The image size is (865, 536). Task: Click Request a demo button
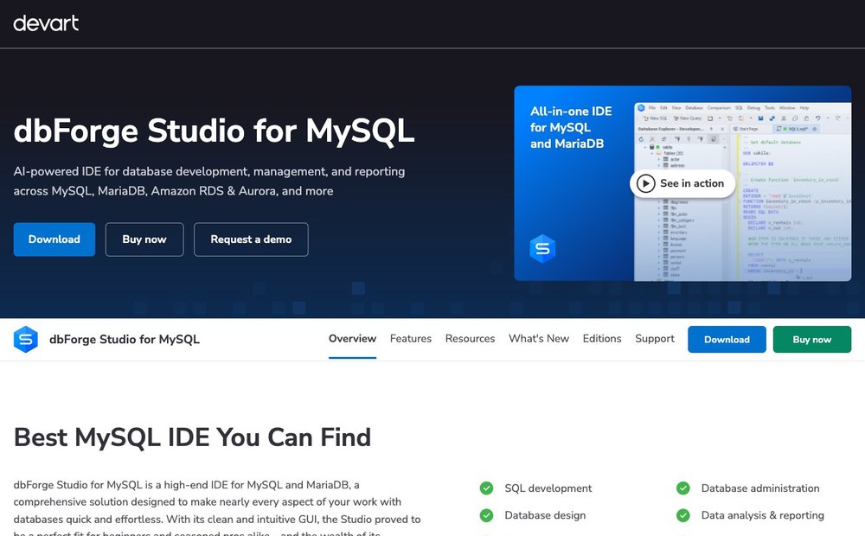(x=251, y=239)
